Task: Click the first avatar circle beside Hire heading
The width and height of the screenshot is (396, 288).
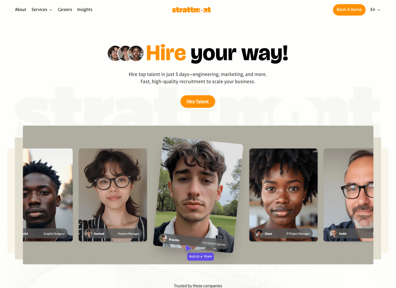Action: (x=114, y=53)
